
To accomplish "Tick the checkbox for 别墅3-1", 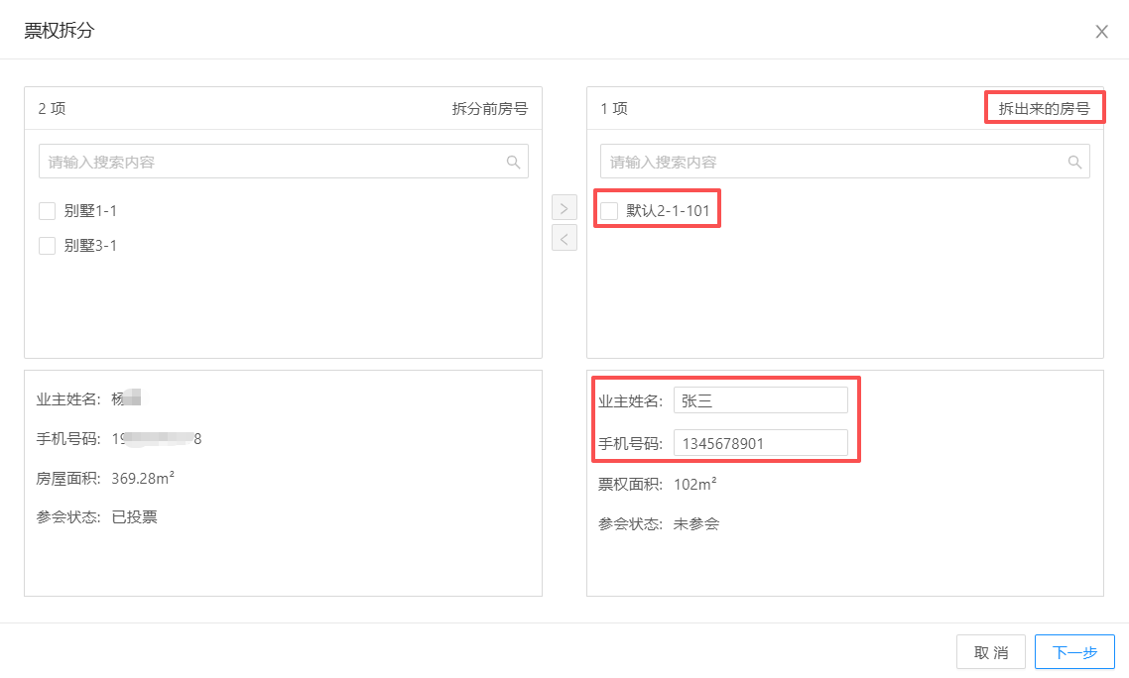I will 47,246.
